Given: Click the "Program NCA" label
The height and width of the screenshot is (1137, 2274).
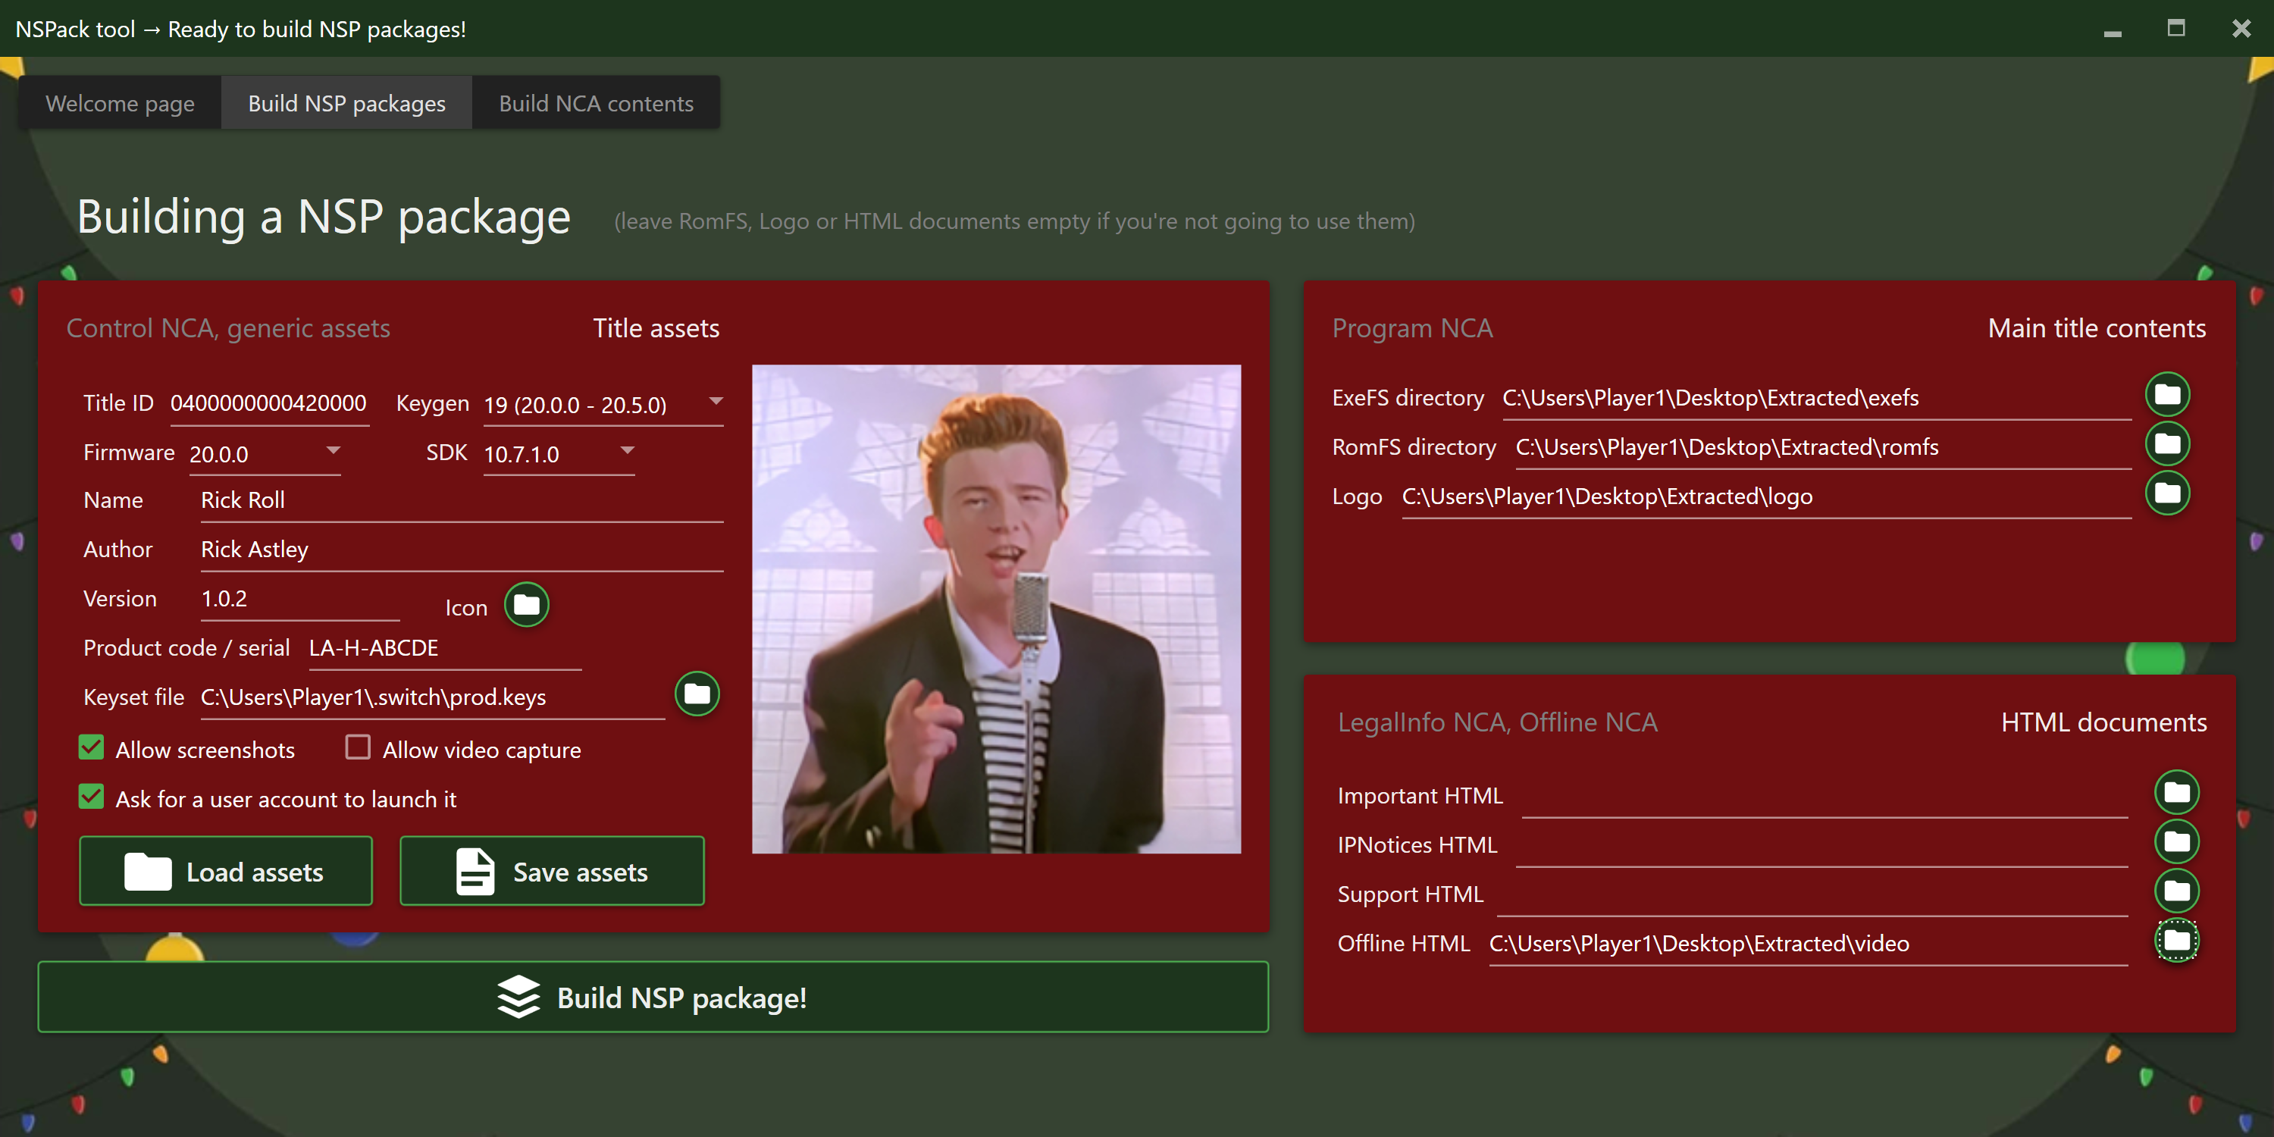Looking at the screenshot, I should [1412, 329].
